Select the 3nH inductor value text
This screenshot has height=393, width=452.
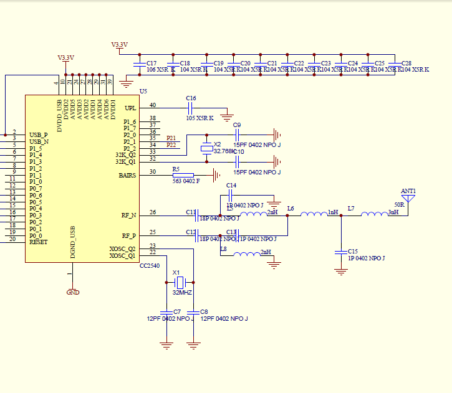tap(393, 212)
